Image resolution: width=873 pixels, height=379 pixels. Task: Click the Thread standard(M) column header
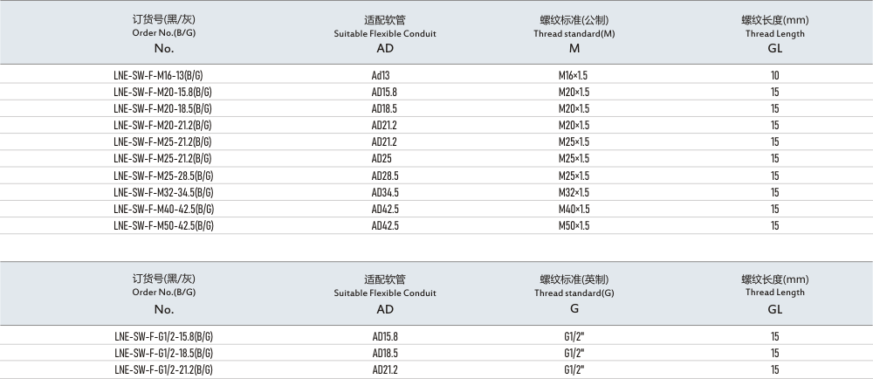[574, 33]
